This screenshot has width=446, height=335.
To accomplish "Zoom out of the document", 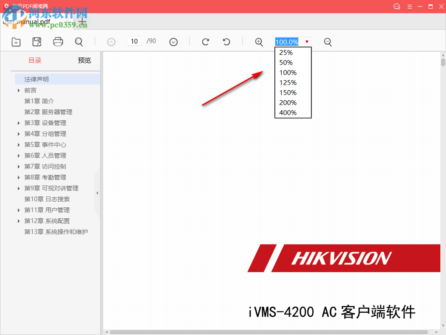I will pyautogui.click(x=328, y=42).
